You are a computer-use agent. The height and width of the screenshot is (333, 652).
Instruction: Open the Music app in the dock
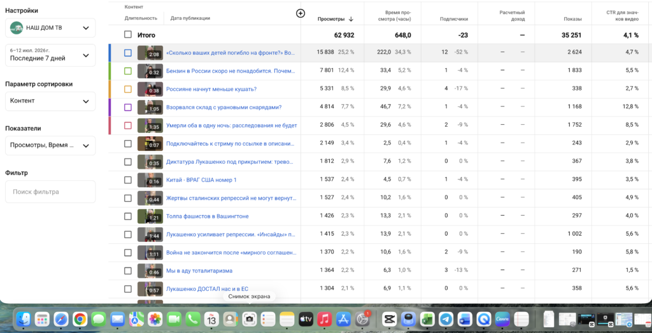324,319
